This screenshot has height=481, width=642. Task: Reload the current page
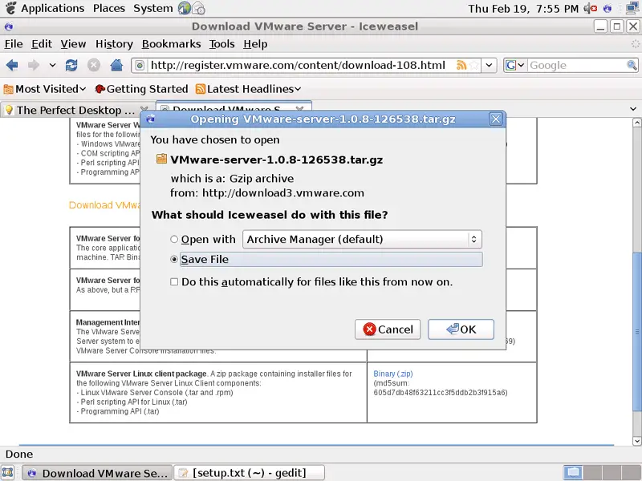[71, 65]
